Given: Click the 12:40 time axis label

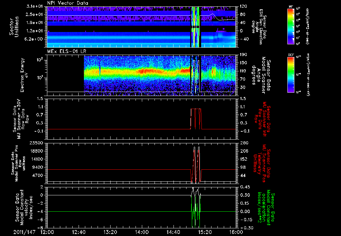Looking at the screenshot, I should pyautogui.click(x=79, y=232).
